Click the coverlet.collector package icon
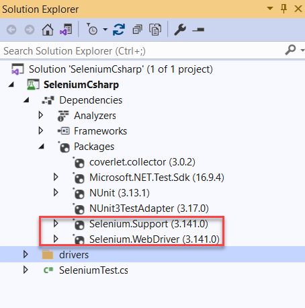 [x=79, y=163]
